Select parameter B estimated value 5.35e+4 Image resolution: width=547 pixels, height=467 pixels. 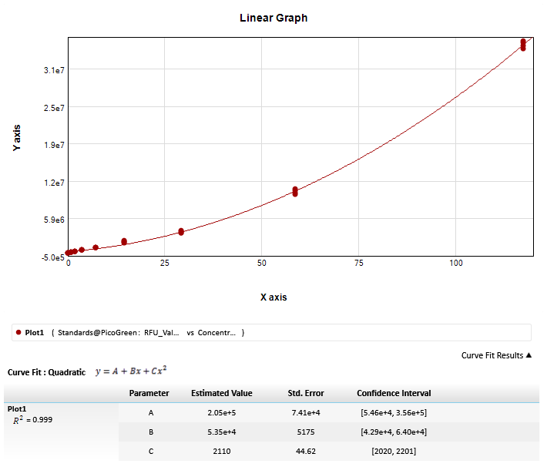(221, 432)
